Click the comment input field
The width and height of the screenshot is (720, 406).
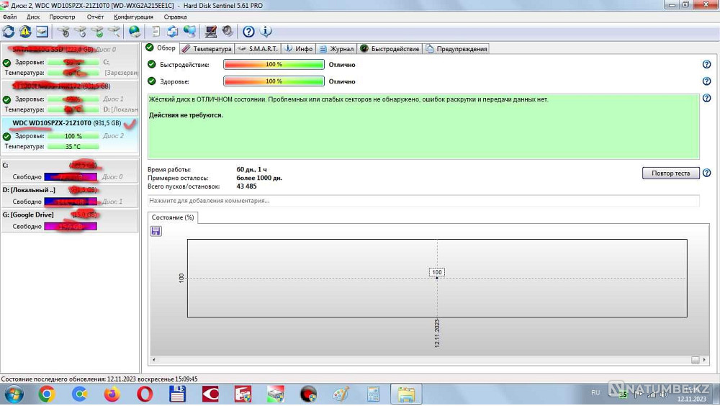pos(423,201)
